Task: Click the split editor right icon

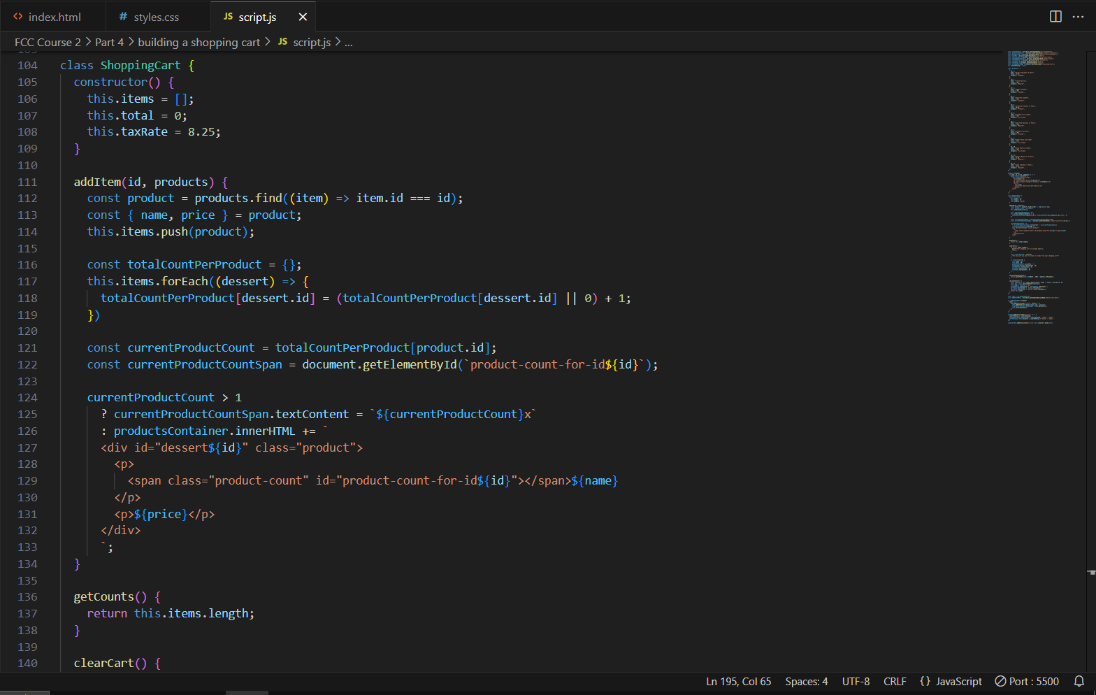Action: (1055, 17)
